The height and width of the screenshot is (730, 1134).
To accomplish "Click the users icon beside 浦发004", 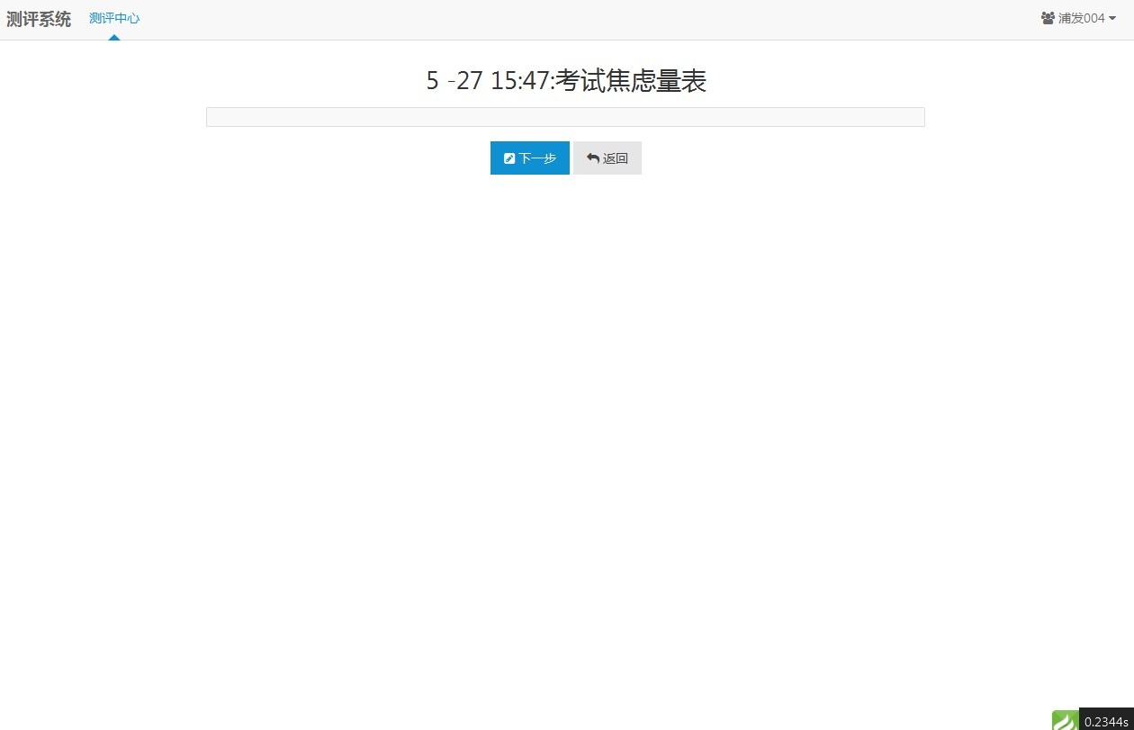I will point(1048,18).
